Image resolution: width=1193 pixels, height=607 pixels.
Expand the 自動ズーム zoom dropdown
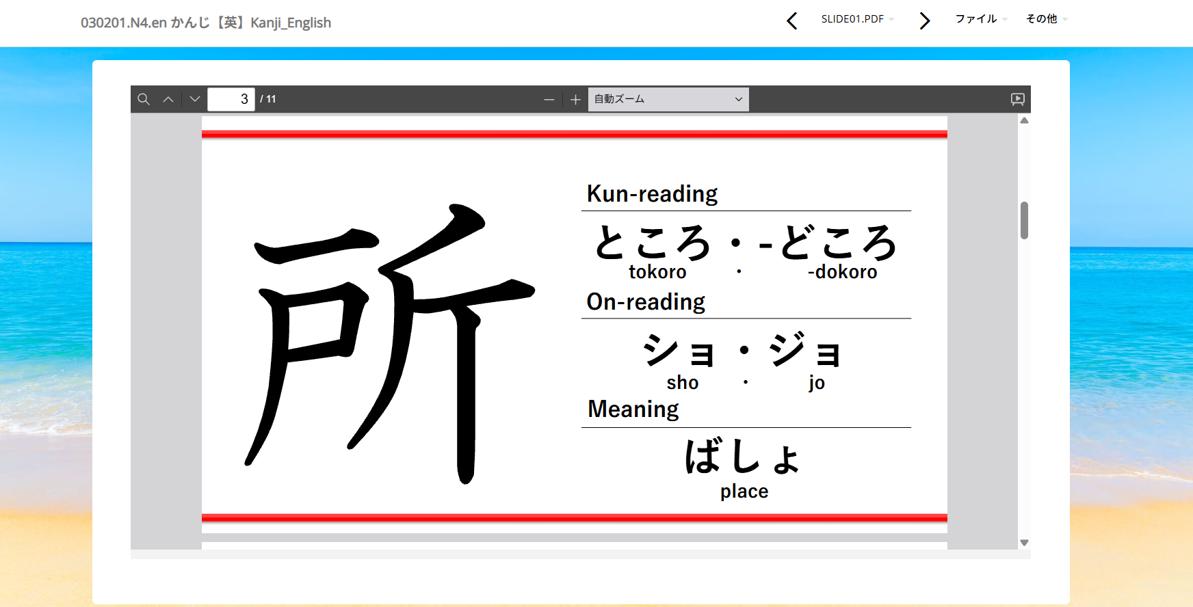pyautogui.click(x=668, y=99)
